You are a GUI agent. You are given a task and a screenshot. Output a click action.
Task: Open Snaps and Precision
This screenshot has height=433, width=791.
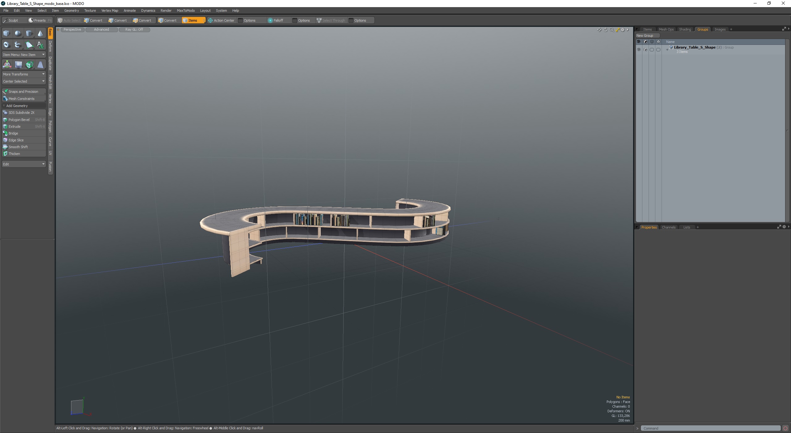pos(24,92)
